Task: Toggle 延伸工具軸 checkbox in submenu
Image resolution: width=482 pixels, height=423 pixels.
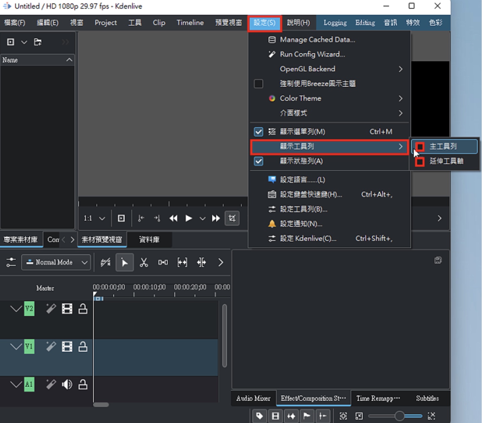Action: [420, 162]
